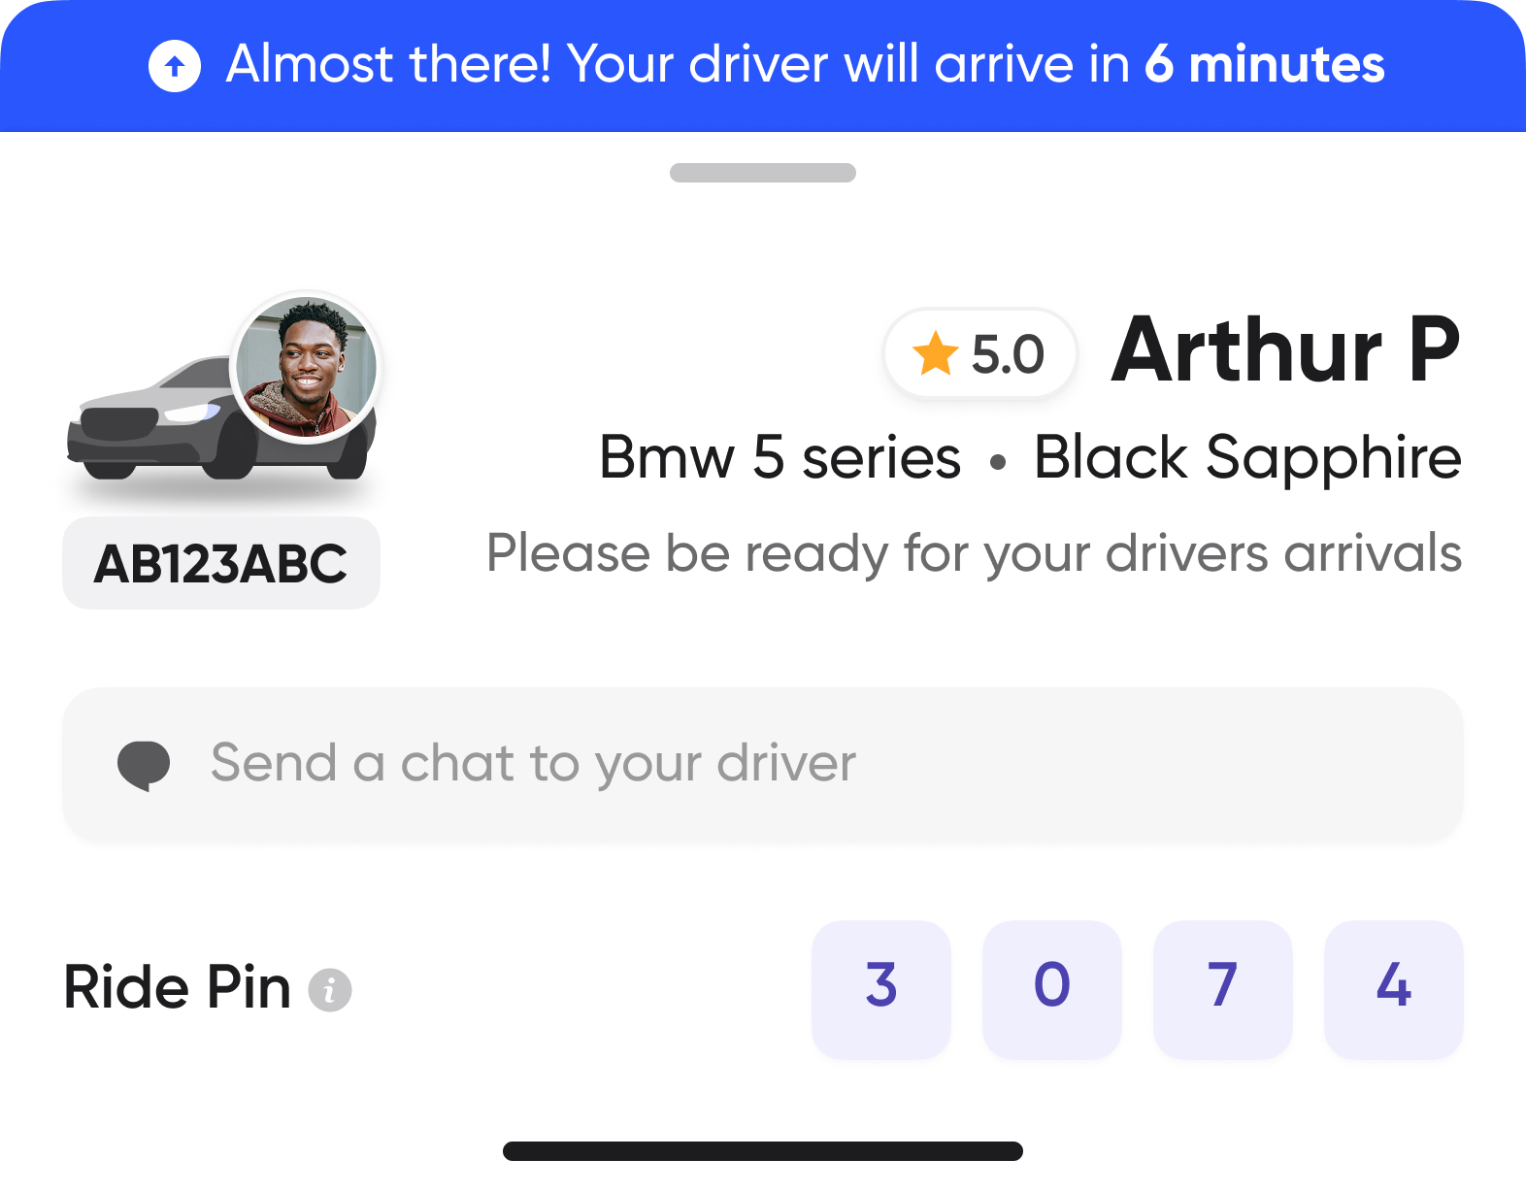This screenshot has width=1526, height=1192.
Task: Select the pin digit 7
Action: tap(1223, 988)
